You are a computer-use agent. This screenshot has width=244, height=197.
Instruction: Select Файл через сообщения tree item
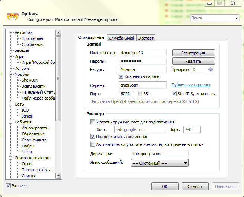[x=38, y=98]
